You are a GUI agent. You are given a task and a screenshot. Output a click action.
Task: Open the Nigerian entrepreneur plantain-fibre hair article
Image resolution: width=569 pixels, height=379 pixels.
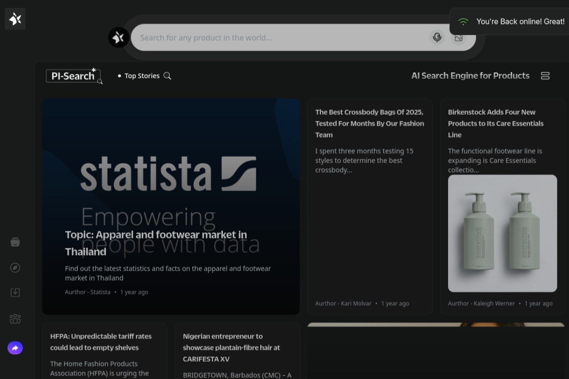tap(232, 347)
